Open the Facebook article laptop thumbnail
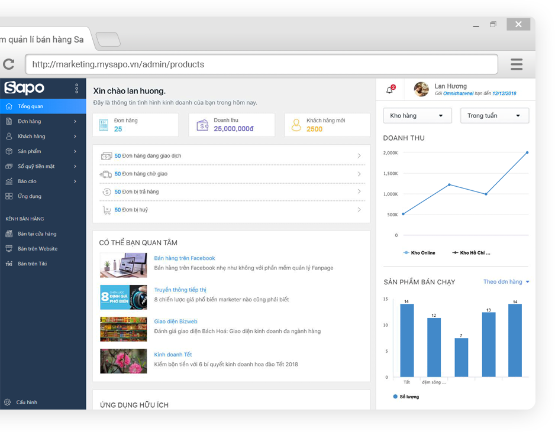The height and width of the screenshot is (432, 555). (x=124, y=265)
